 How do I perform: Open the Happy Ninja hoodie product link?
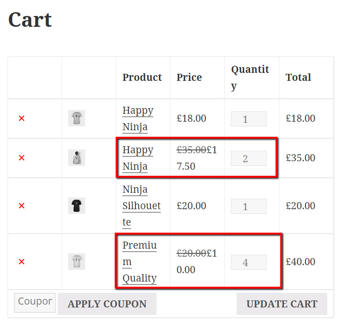[138, 158]
